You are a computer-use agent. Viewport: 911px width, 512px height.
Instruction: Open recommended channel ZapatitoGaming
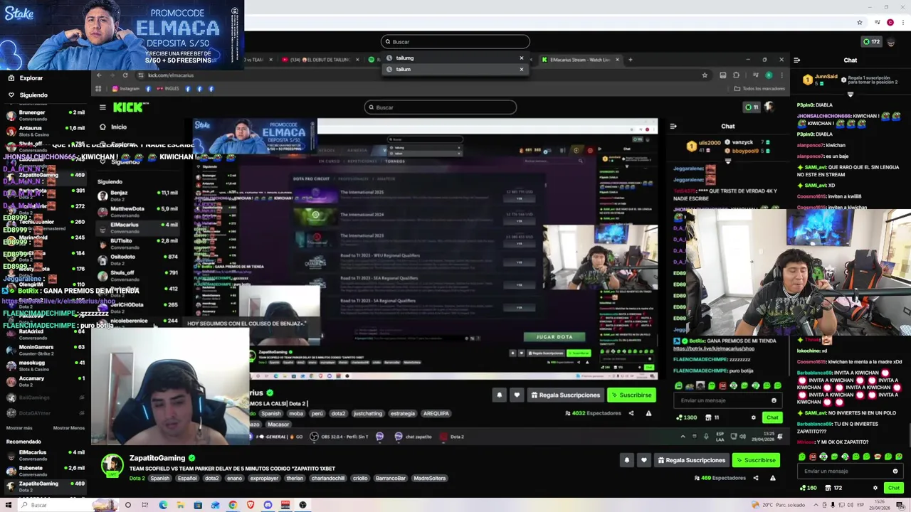(46, 486)
